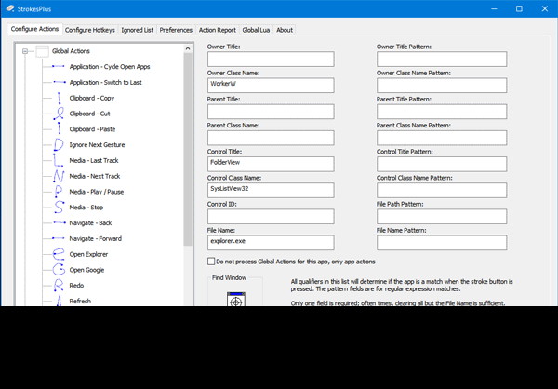Select the 'Media - Play / Pause' action
This screenshot has width=558, height=389.
tap(97, 192)
